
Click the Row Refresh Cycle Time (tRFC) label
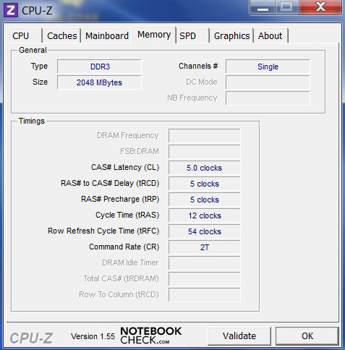[103, 231]
